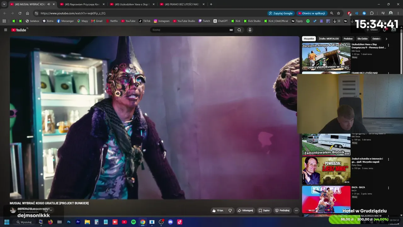Switch to the Naprawiam Przyczepę tab
This screenshot has height=227, width=403.
pyautogui.click(x=82, y=4)
